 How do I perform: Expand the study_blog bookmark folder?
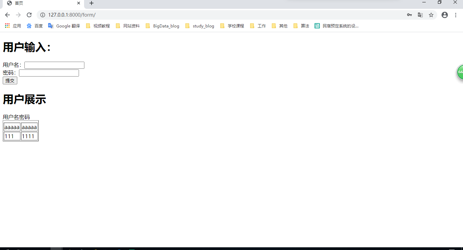pyautogui.click(x=200, y=26)
